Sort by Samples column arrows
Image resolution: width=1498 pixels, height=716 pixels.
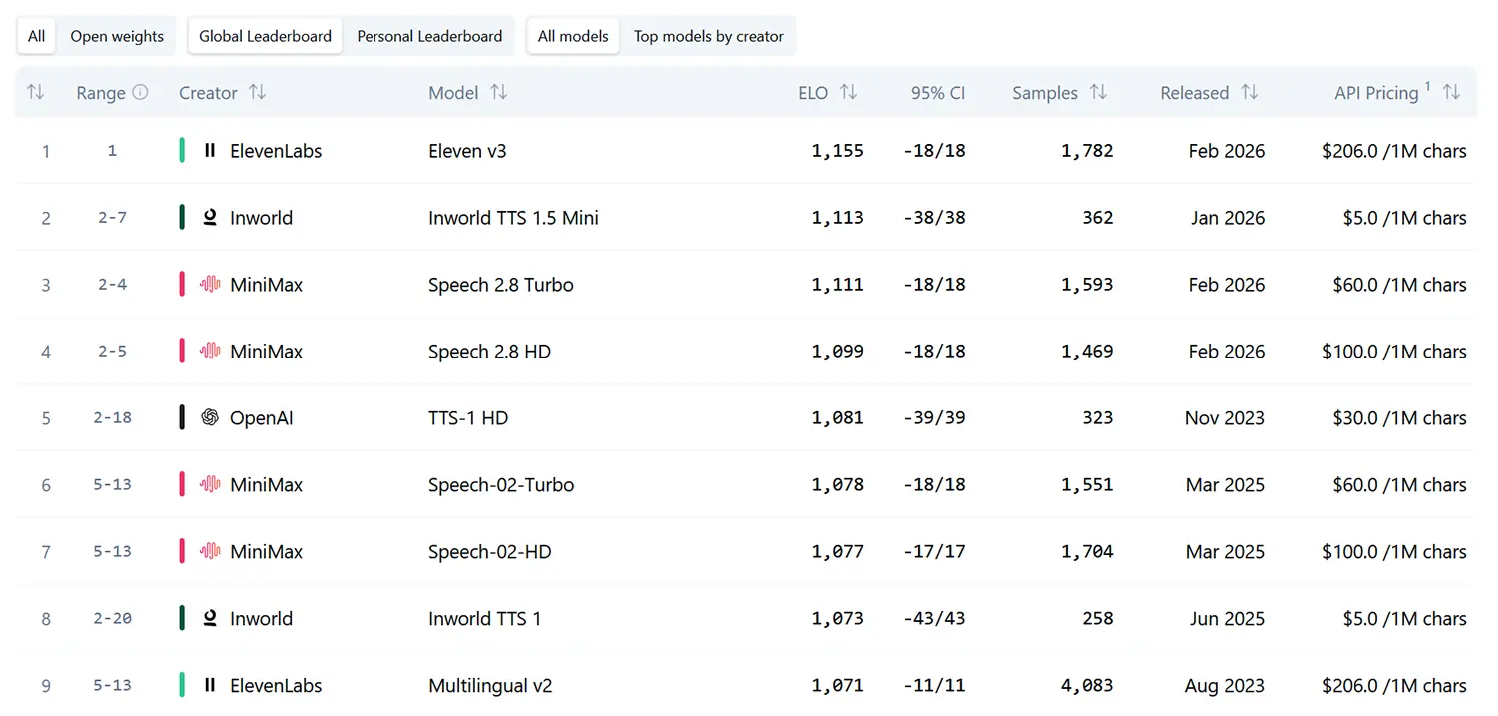1098,93
